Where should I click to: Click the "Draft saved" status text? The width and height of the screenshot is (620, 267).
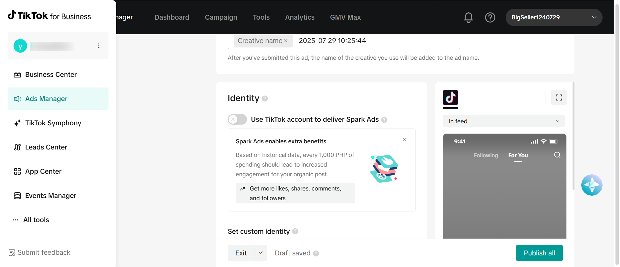[x=293, y=253]
